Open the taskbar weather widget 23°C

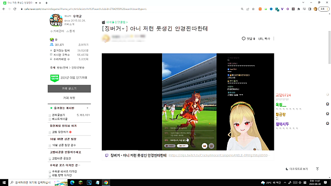click(x=271, y=183)
